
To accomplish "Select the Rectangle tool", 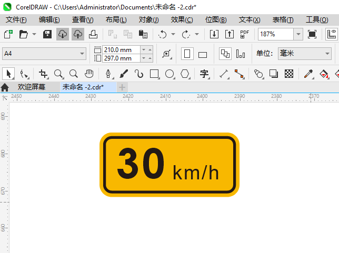I will (154, 74).
